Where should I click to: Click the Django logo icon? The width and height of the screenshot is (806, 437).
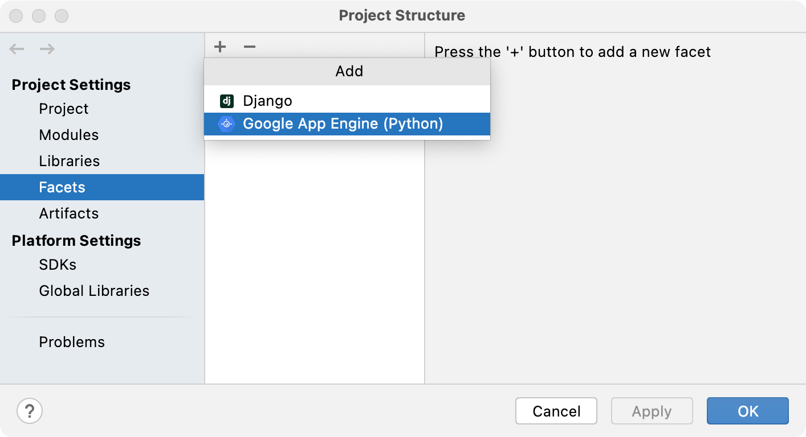click(x=227, y=101)
